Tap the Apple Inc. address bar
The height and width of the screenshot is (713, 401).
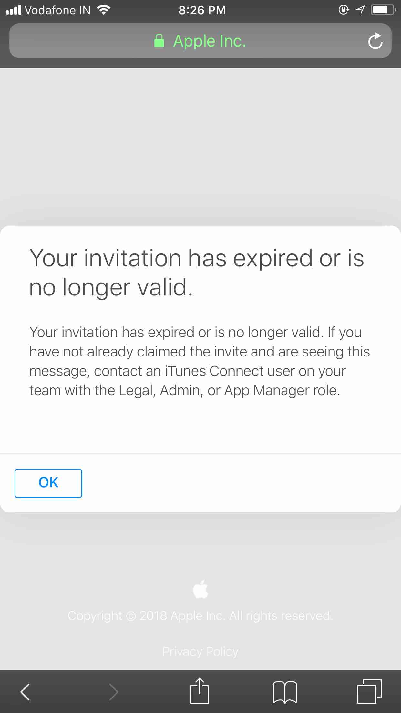pyautogui.click(x=209, y=41)
